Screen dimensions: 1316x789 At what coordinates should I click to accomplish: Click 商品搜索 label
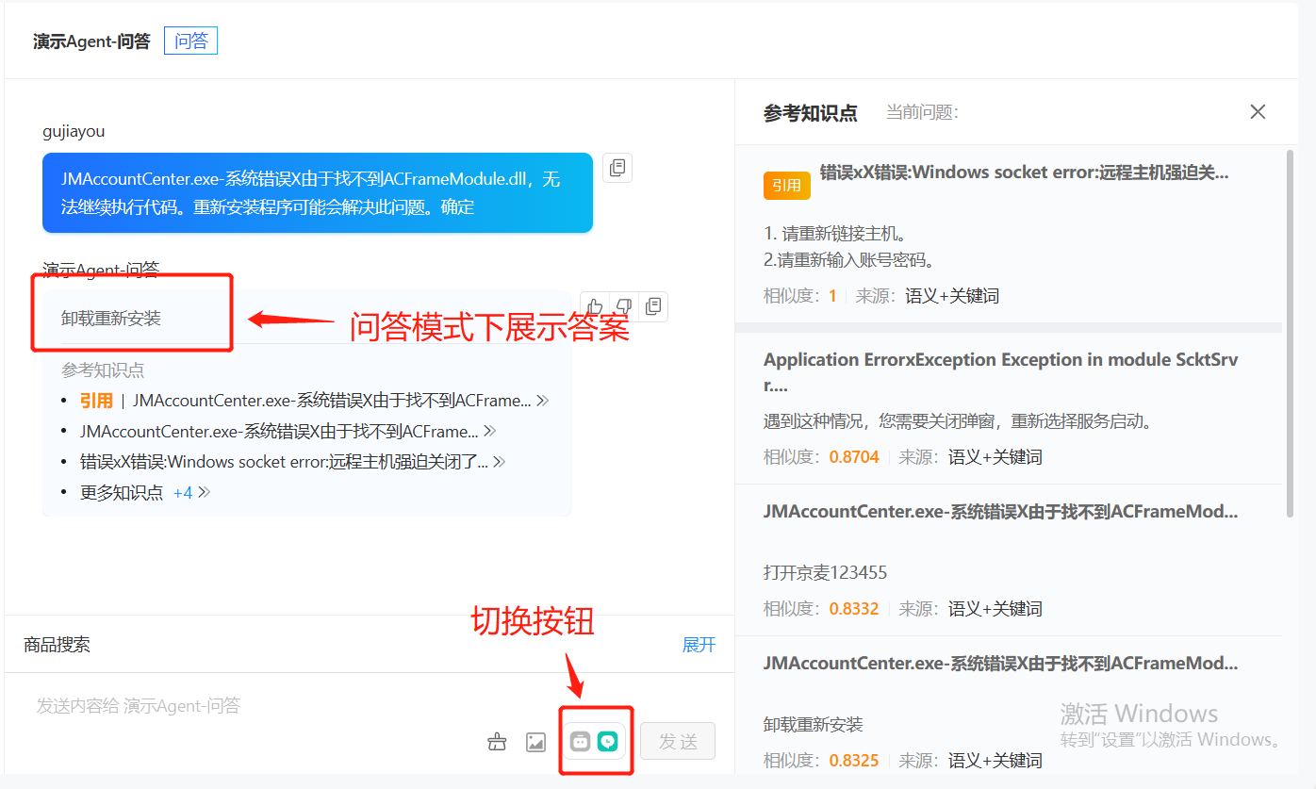tap(57, 645)
